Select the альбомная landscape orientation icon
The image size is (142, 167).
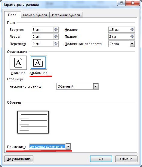coord(38,63)
